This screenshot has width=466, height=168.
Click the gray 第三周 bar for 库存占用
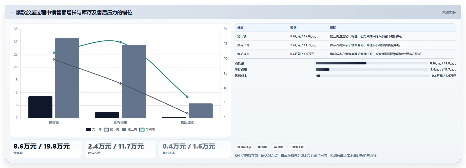(134, 81)
